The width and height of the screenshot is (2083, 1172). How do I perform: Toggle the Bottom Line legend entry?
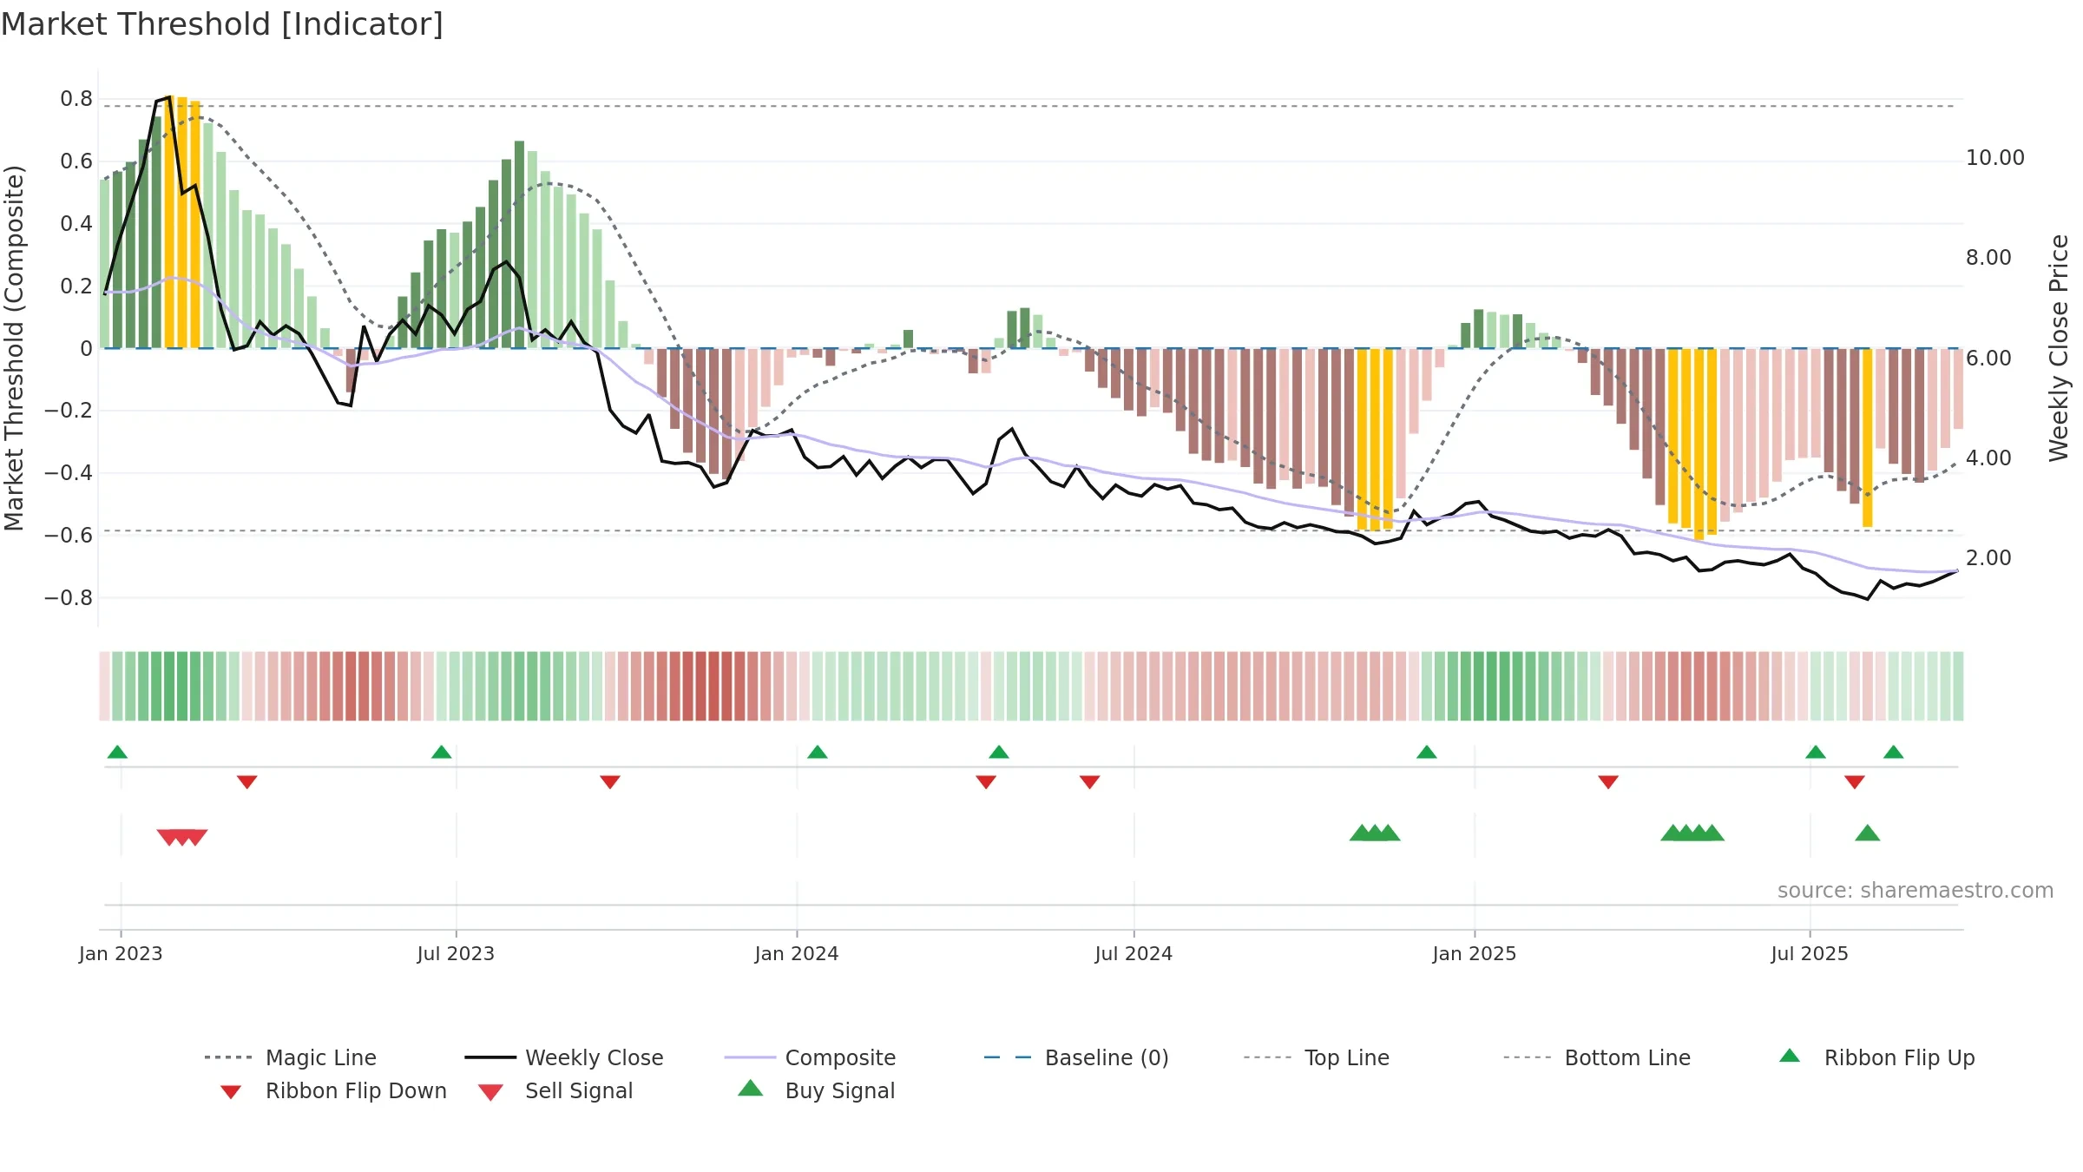1597,1057
